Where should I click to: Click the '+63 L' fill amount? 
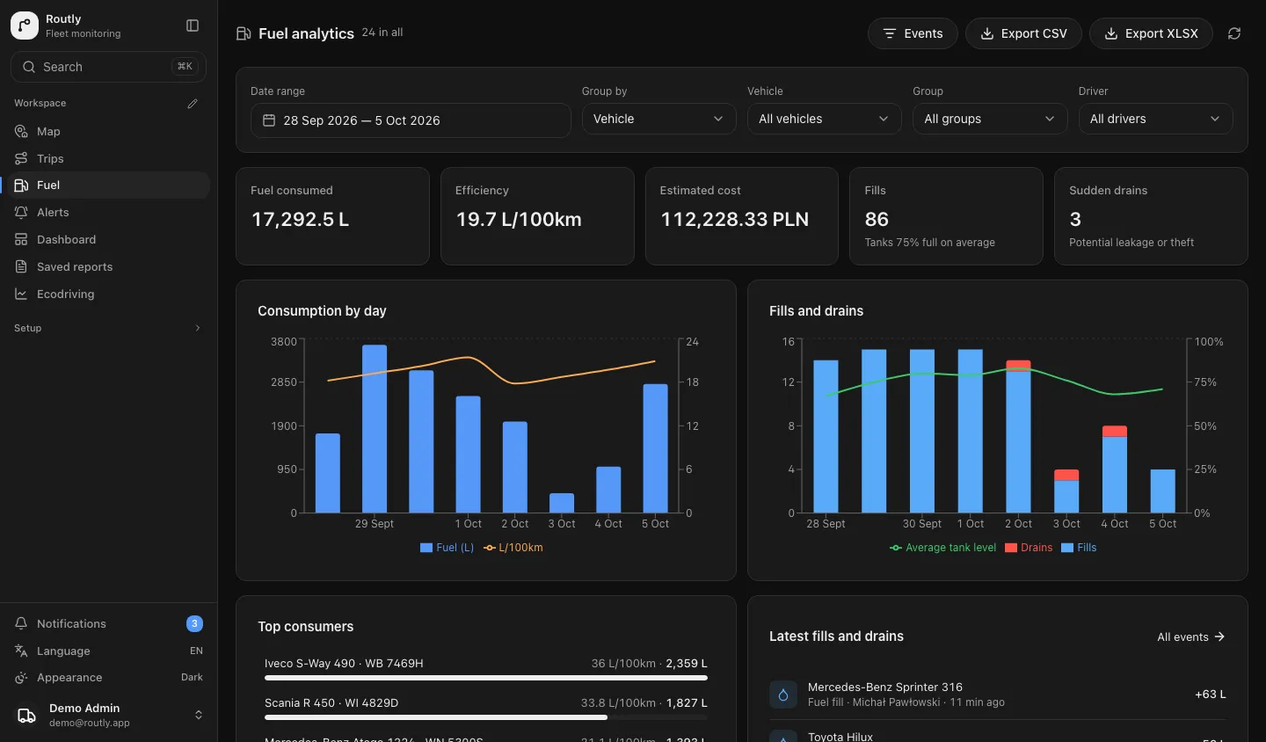1211,695
